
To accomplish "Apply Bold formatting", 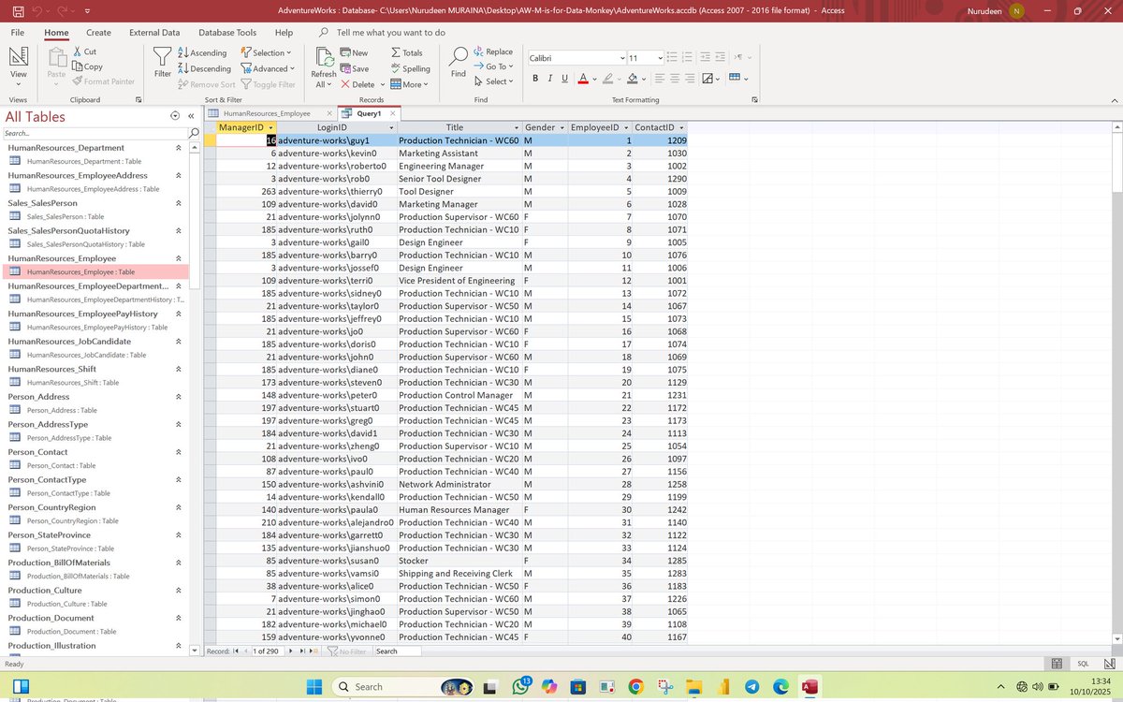I will point(535,79).
